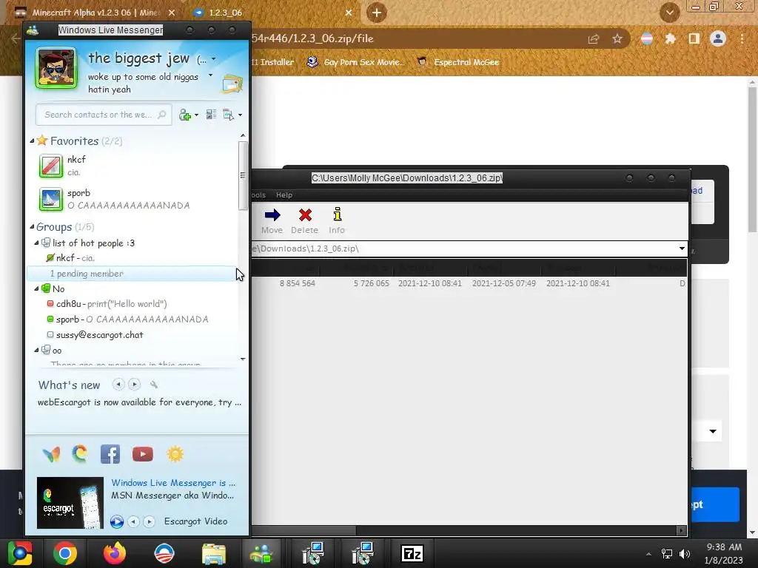
Task: Select the file row sized 8 854 564
Action: click(x=469, y=283)
